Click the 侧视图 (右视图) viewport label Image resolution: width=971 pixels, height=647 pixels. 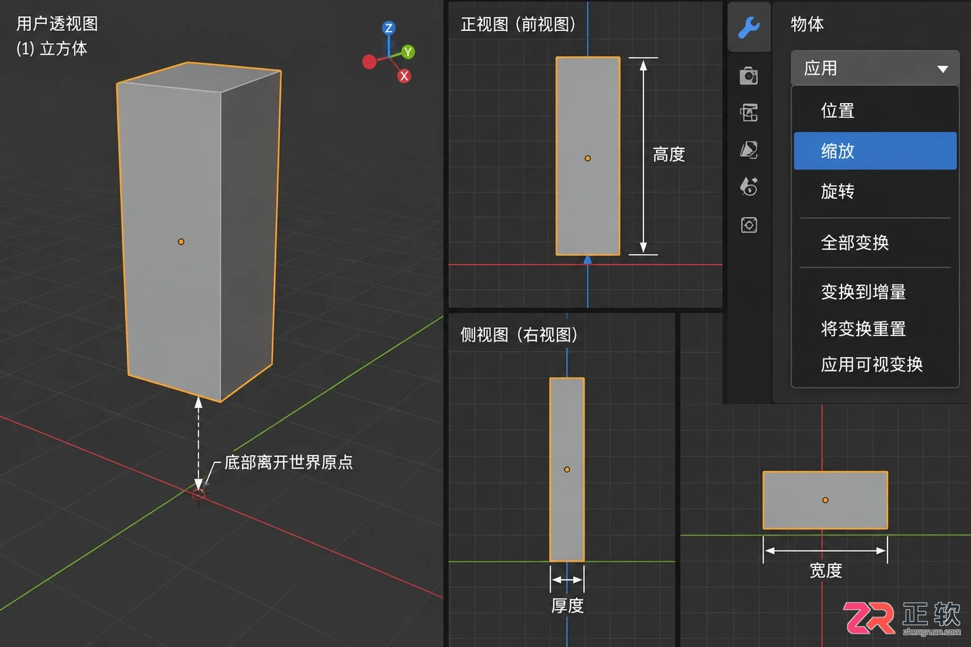[x=519, y=334]
